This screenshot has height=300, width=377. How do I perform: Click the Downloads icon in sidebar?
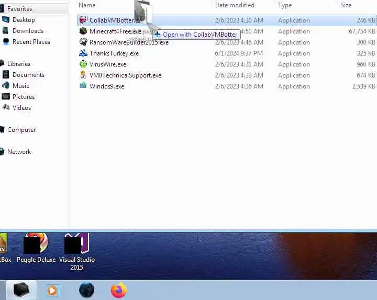[5, 30]
